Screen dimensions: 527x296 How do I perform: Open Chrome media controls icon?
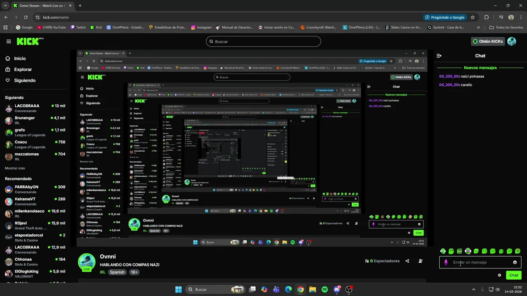[x=501, y=17]
